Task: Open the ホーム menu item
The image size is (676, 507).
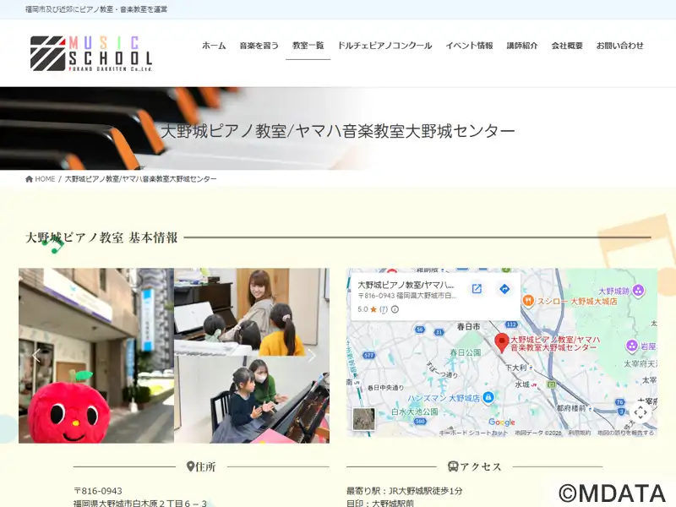Action: point(214,46)
